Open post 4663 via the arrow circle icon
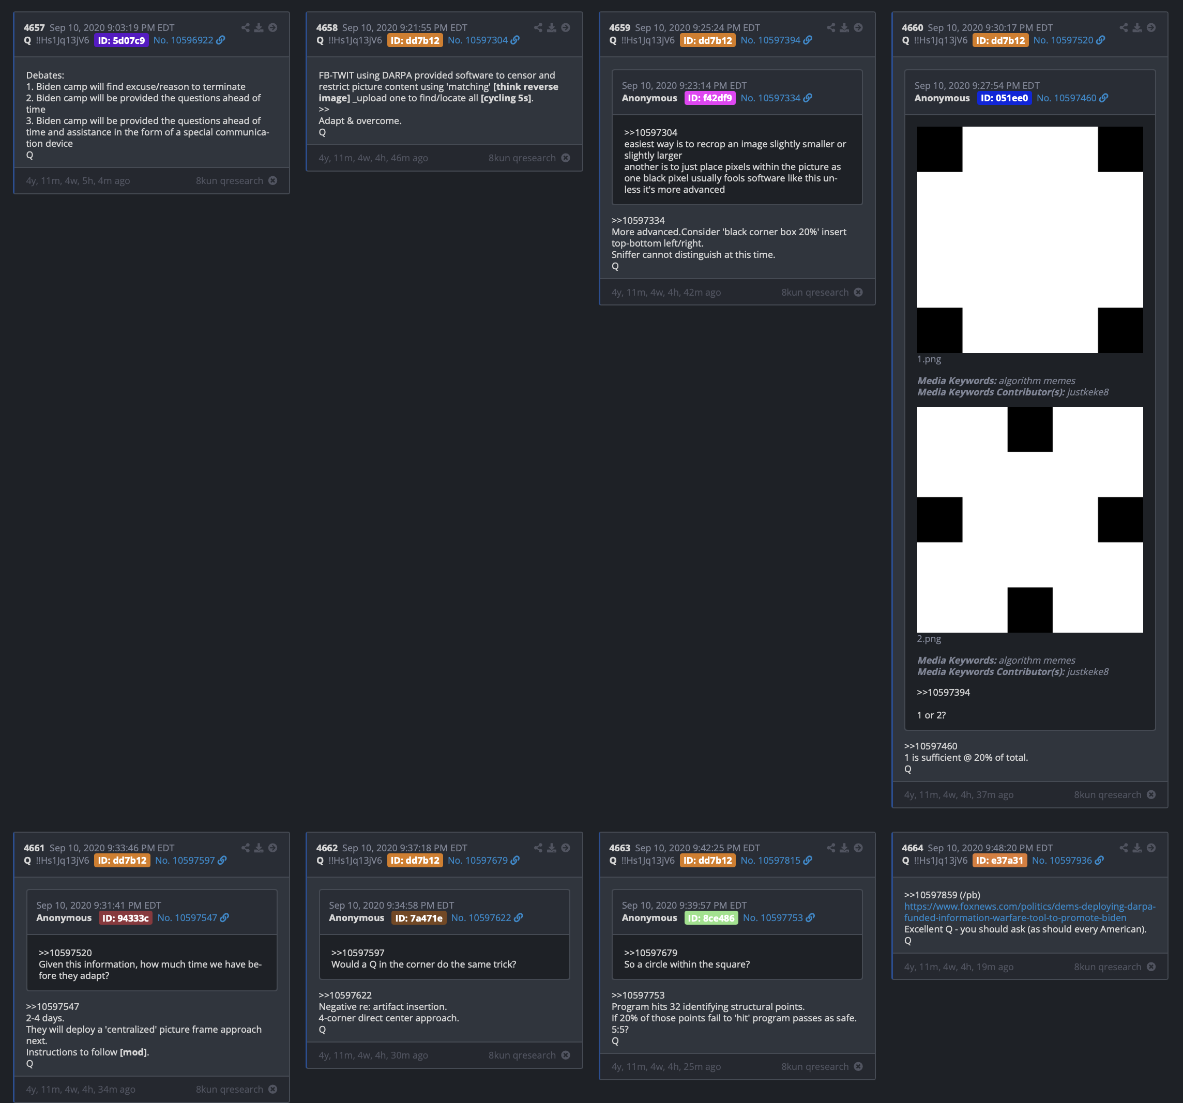The image size is (1183, 1103). pyautogui.click(x=858, y=848)
